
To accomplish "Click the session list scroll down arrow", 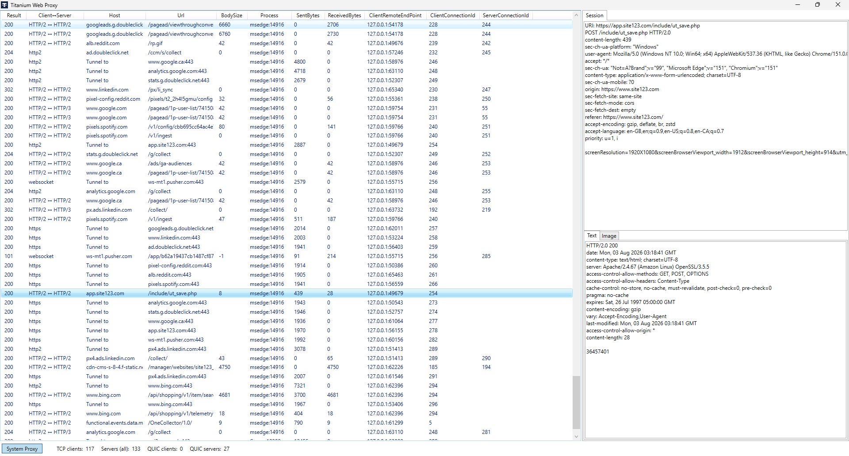I will pos(576,437).
